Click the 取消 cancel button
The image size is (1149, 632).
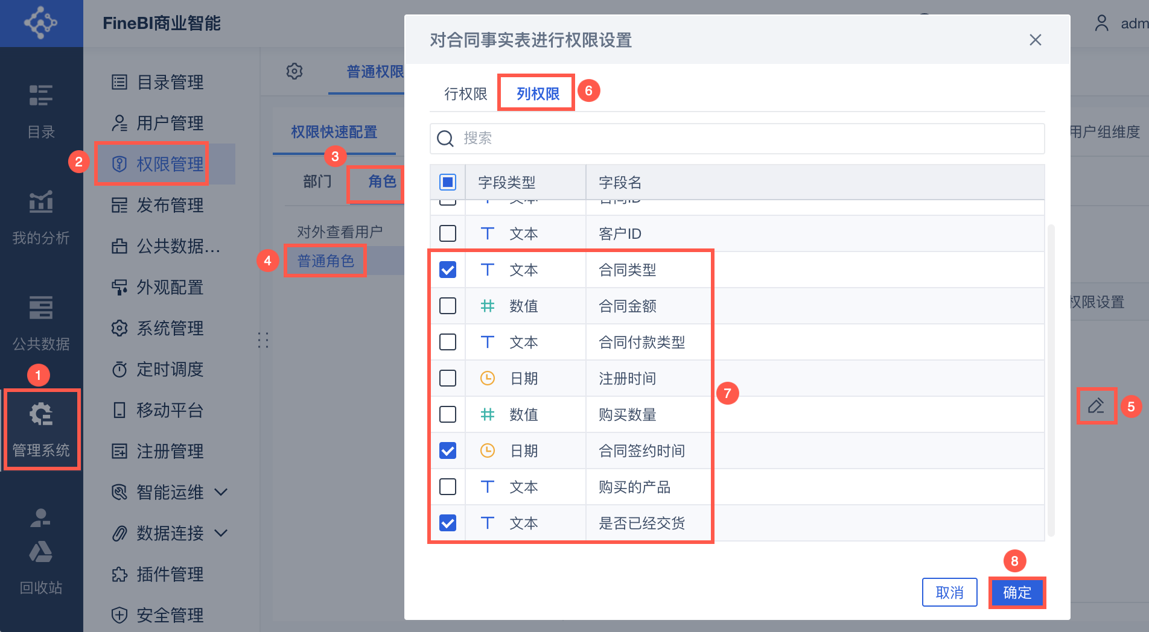[949, 593]
